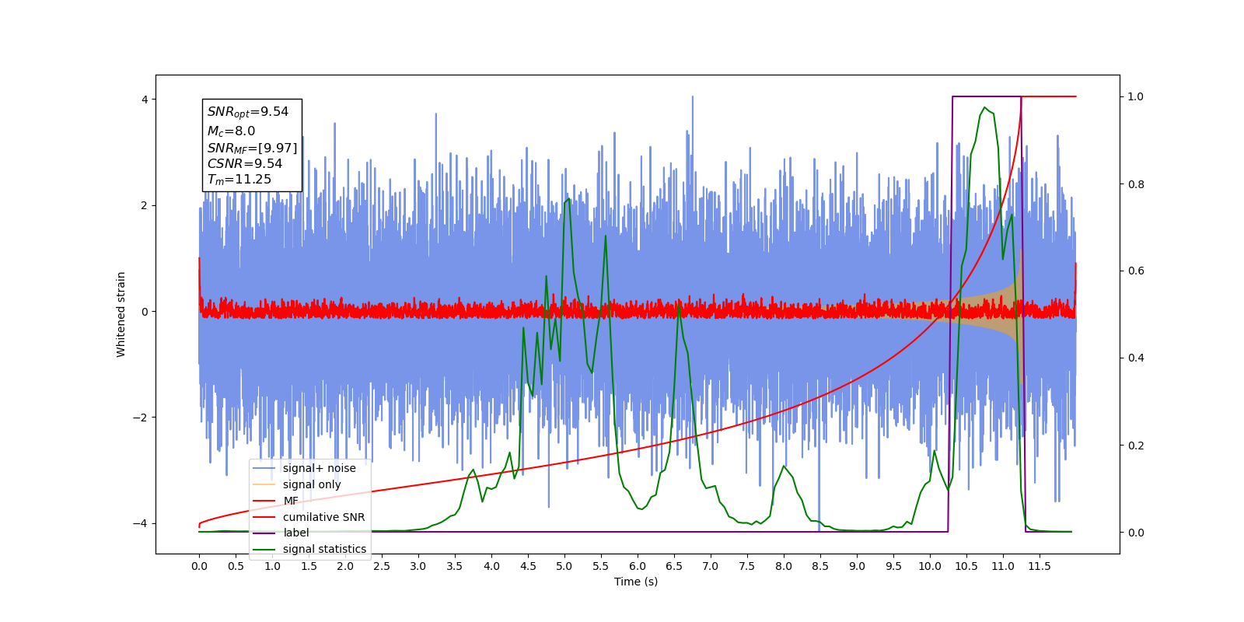Click the CSNR=9.54 annotation text
The height and width of the screenshot is (622, 1244).
[245, 163]
